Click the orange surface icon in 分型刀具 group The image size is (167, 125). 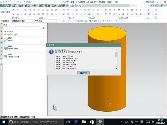(64, 14)
